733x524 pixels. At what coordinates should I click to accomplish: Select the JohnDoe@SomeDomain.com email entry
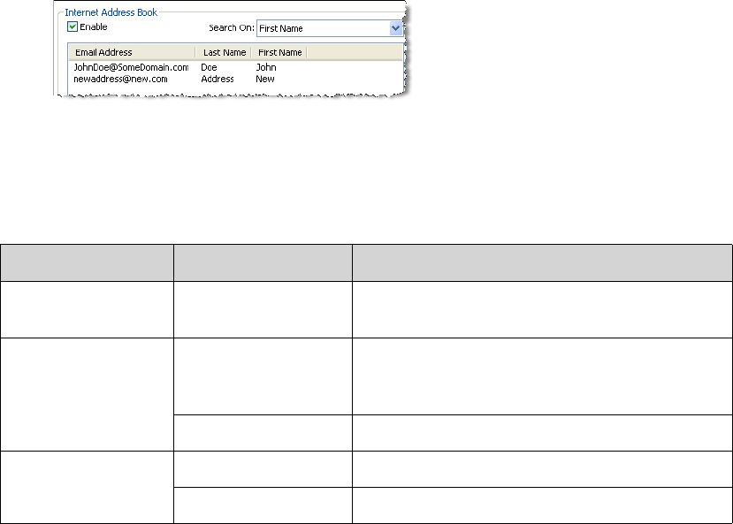pyautogui.click(x=131, y=67)
